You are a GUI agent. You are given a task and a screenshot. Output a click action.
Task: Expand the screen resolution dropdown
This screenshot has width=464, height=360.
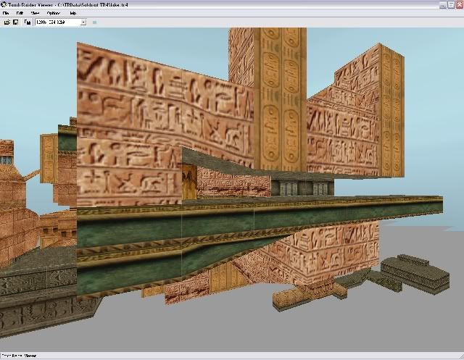coord(83,22)
